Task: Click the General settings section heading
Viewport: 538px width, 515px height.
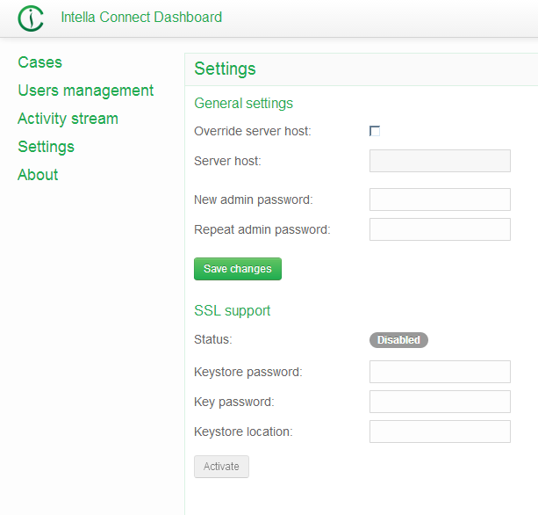Action: (x=243, y=104)
